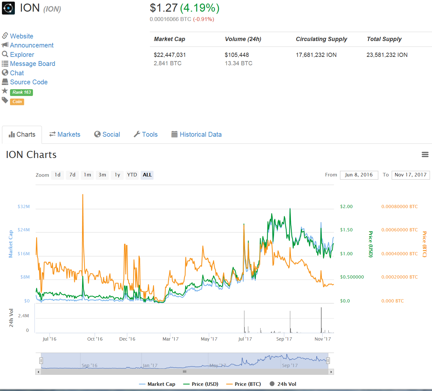Viewport: 432px width, 391px height.
Task: Open the Message Board link
Action: pyautogui.click(x=33, y=64)
